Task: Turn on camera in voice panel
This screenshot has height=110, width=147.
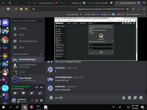Action: point(15,93)
